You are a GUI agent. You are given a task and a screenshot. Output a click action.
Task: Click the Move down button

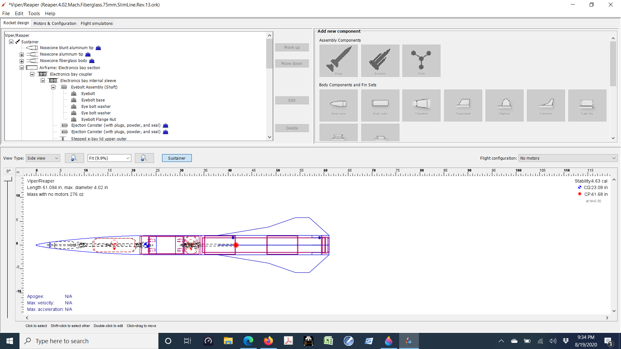292,64
